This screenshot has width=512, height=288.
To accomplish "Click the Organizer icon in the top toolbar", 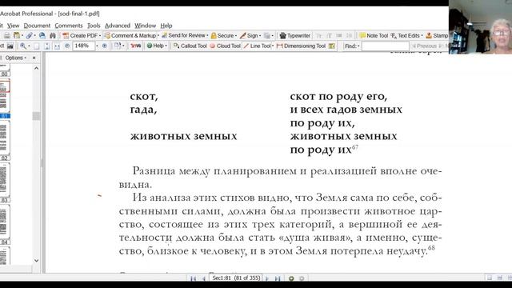I will [x=17, y=35].
